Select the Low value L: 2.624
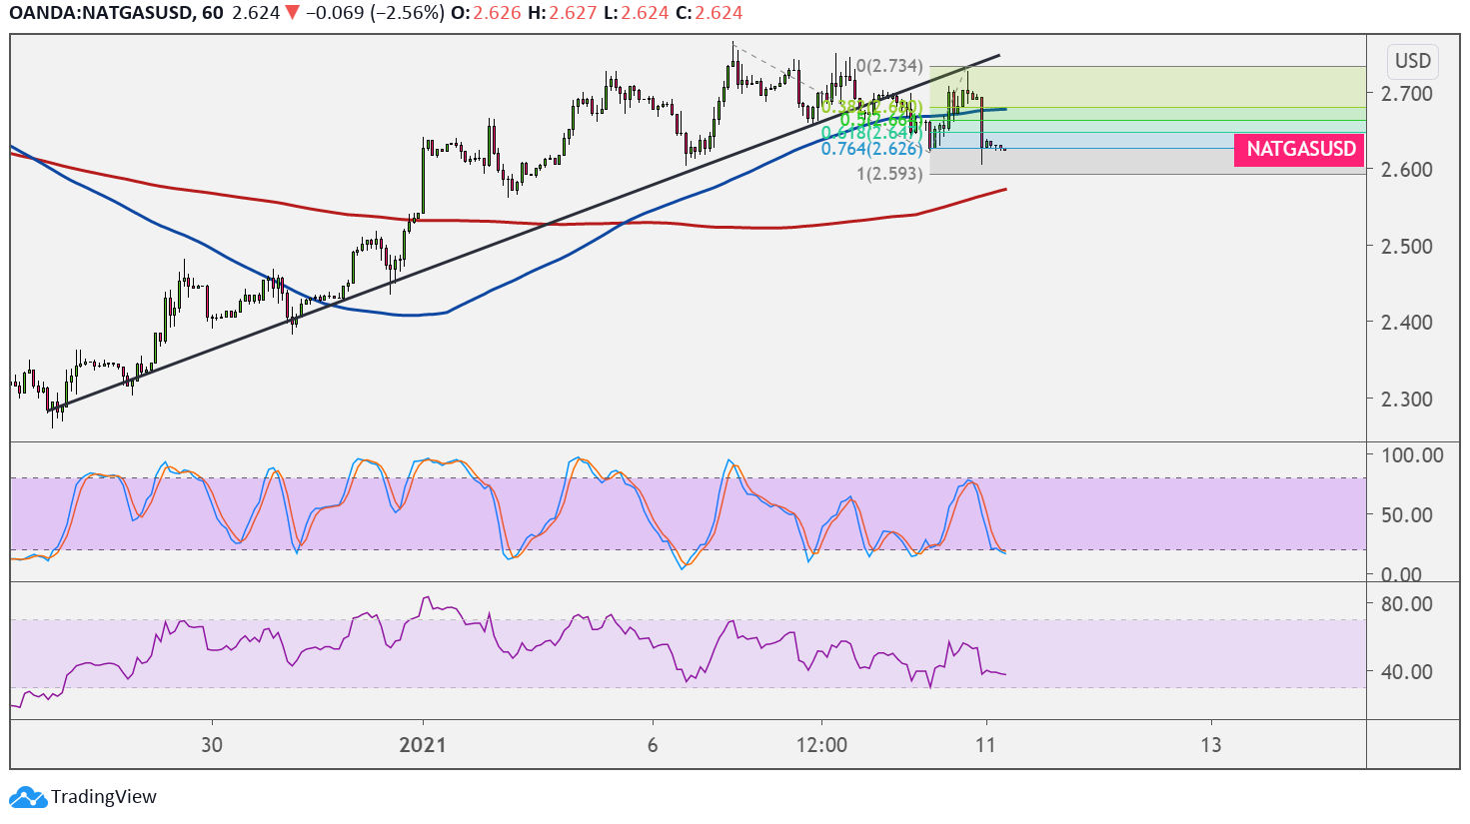 coord(636,14)
